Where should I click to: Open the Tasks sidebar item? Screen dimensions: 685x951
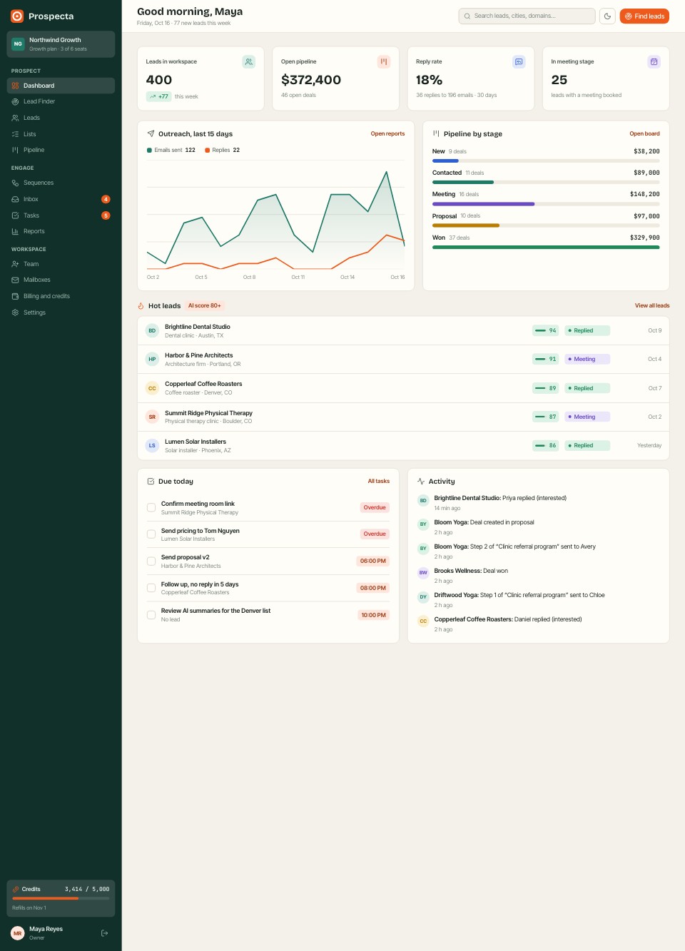[61, 215]
